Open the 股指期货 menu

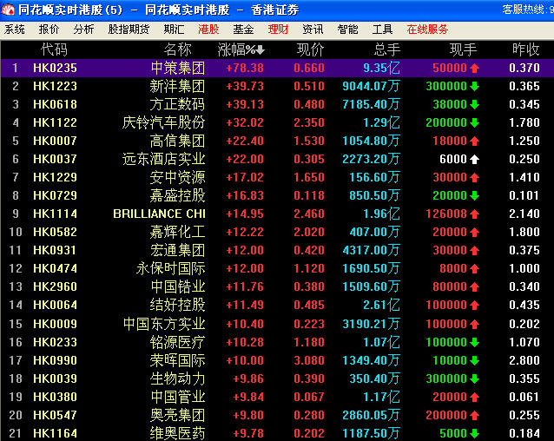129,29
